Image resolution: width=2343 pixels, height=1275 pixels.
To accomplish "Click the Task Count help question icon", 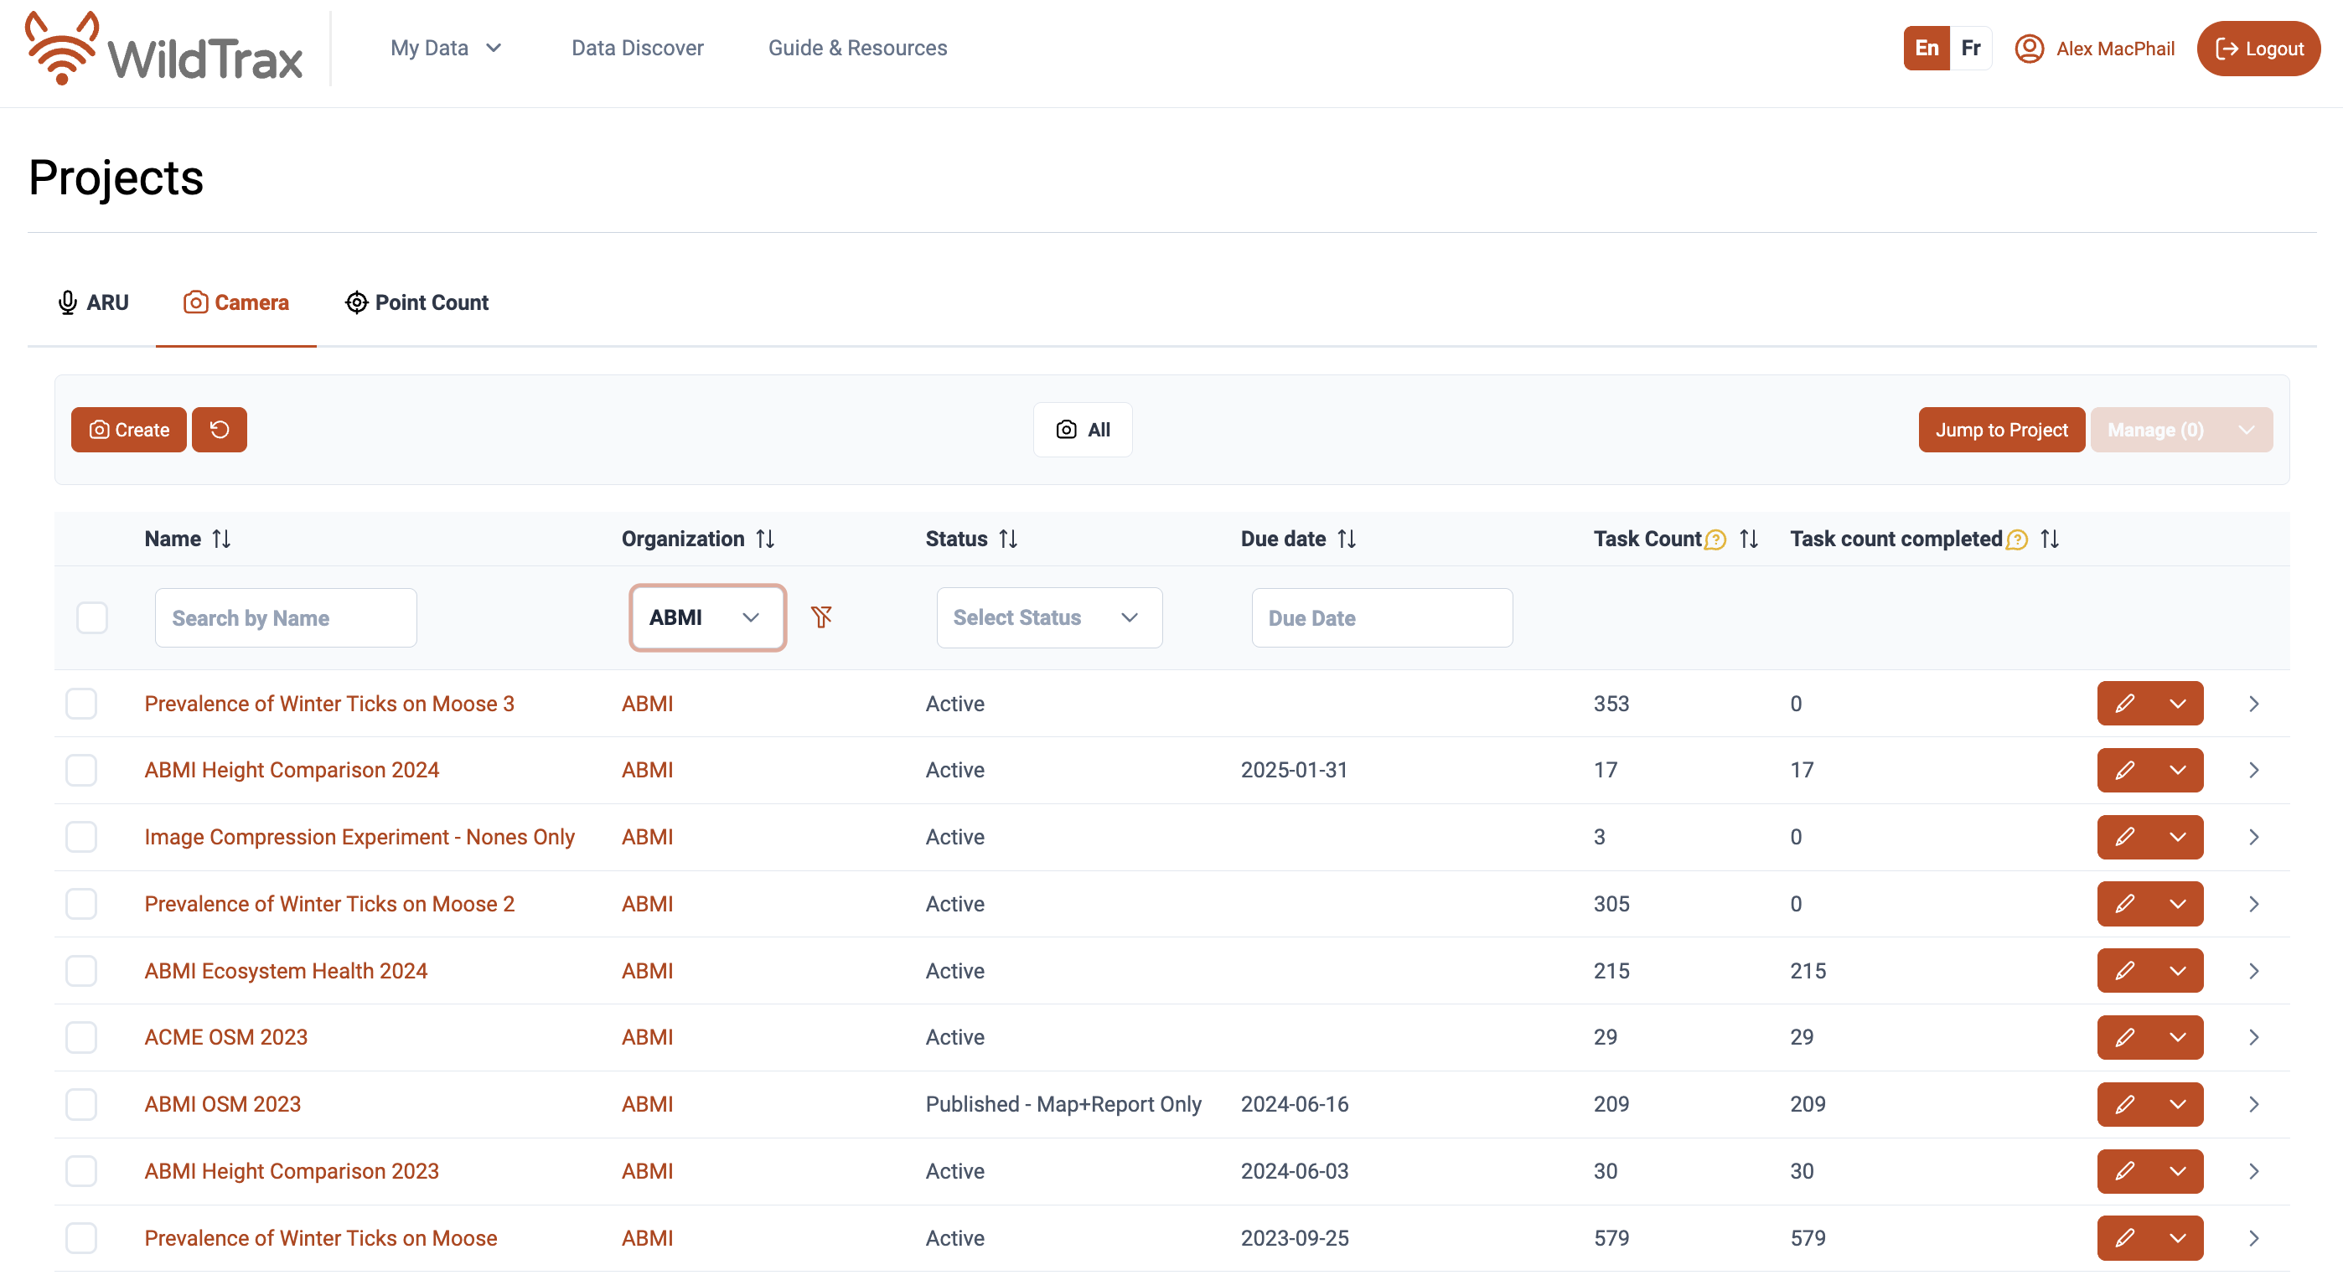I will (x=1715, y=540).
